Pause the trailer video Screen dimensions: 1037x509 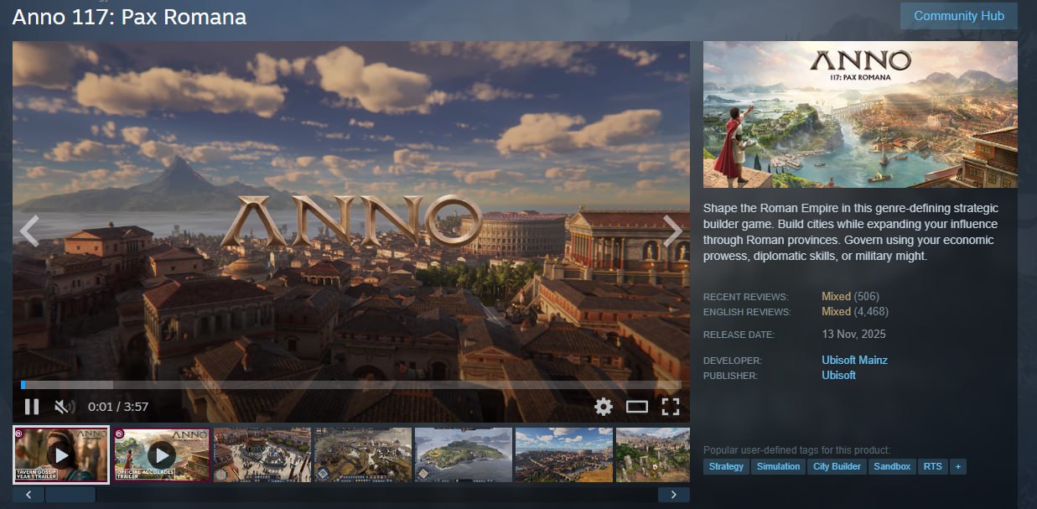pyautogui.click(x=32, y=407)
